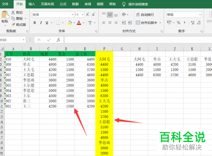Switch to the 视图 tab
The height and width of the screenshot is (156, 212).
(100, 4)
